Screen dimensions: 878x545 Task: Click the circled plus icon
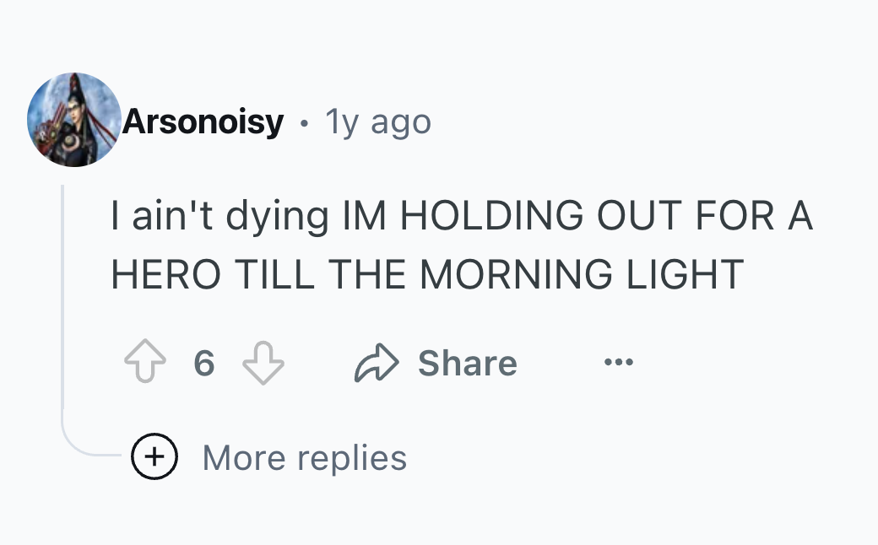click(x=154, y=456)
